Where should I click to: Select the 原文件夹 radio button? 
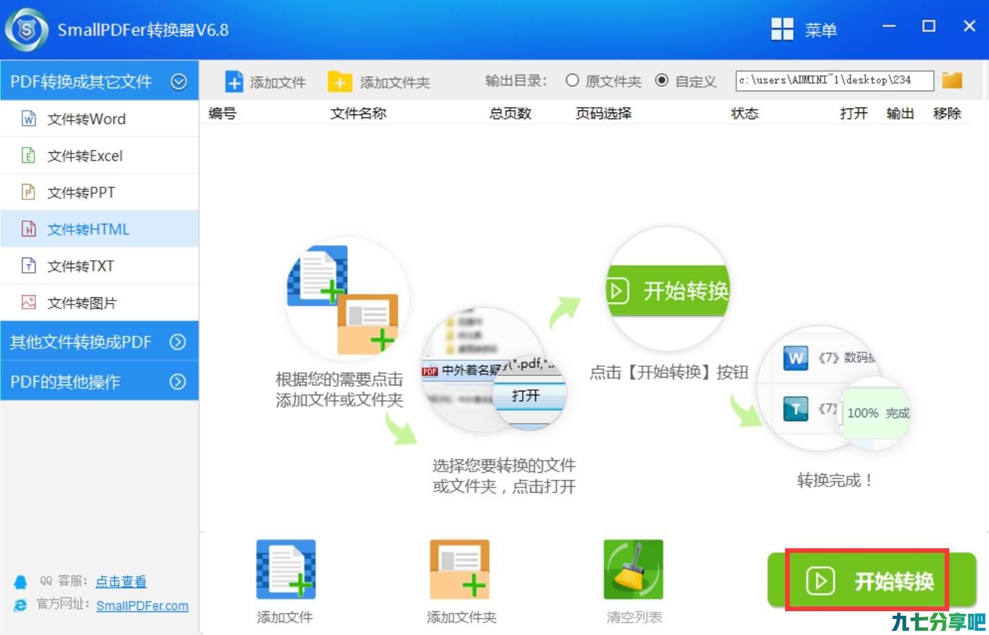(x=573, y=80)
